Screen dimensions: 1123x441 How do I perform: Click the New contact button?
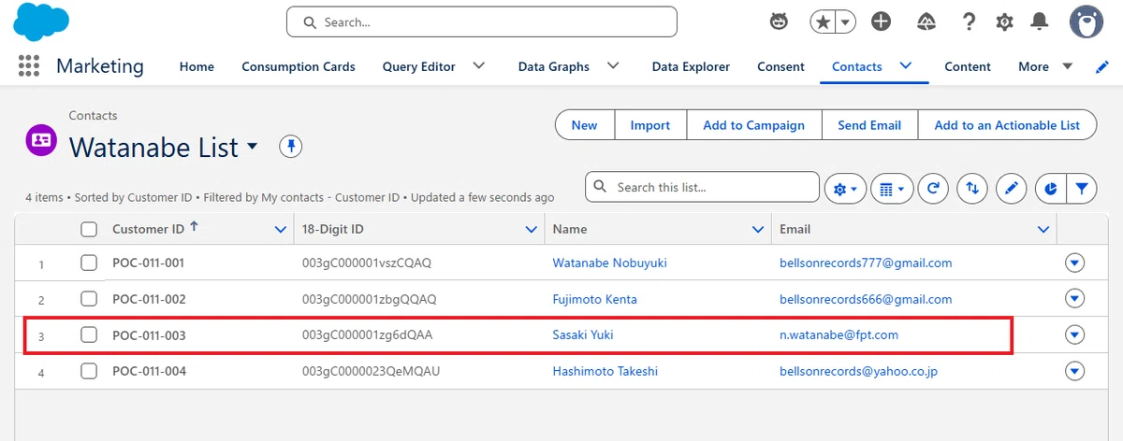pos(584,125)
